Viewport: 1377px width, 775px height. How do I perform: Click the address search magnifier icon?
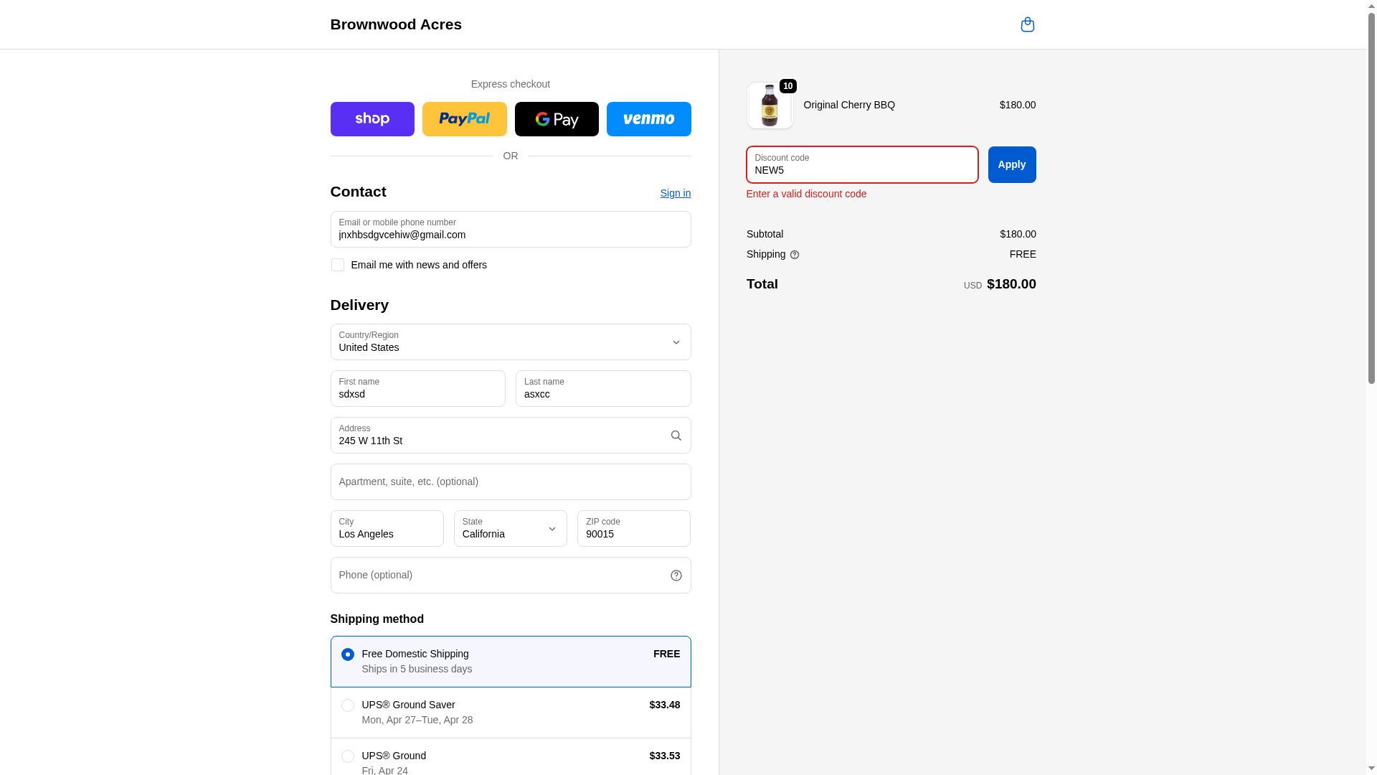click(676, 436)
